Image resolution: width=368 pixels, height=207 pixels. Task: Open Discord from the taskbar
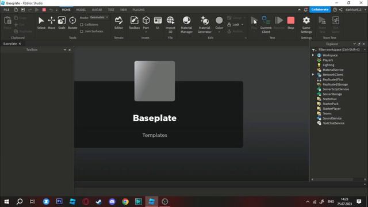click(112, 202)
